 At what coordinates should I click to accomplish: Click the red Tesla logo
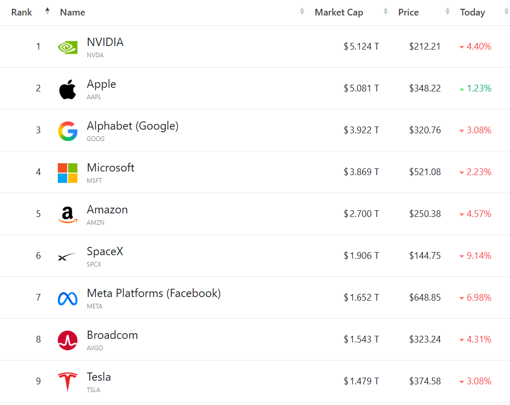pos(68,382)
